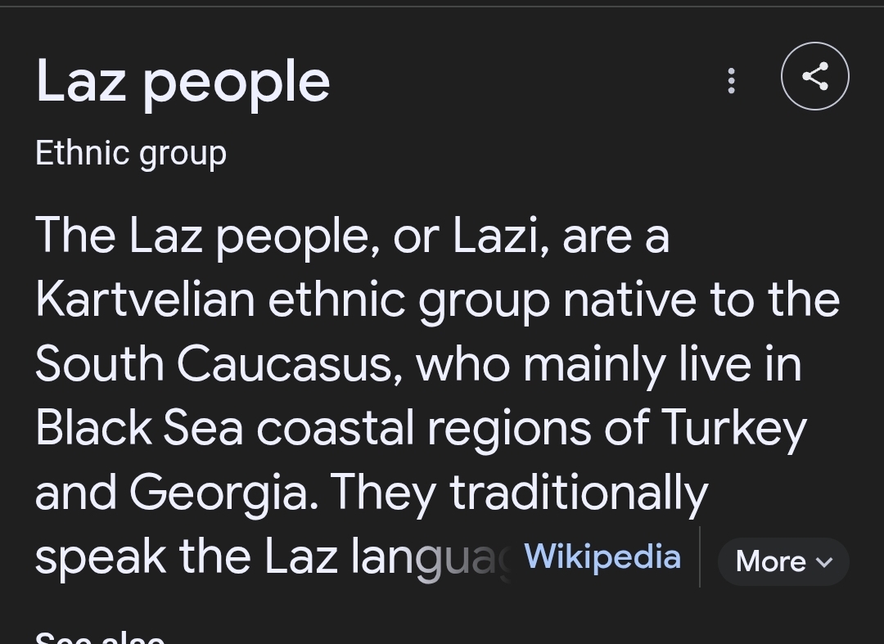Viewport: 884px width, 644px height.
Task: Click "South Caucasus" in the description text
Action: (219, 363)
